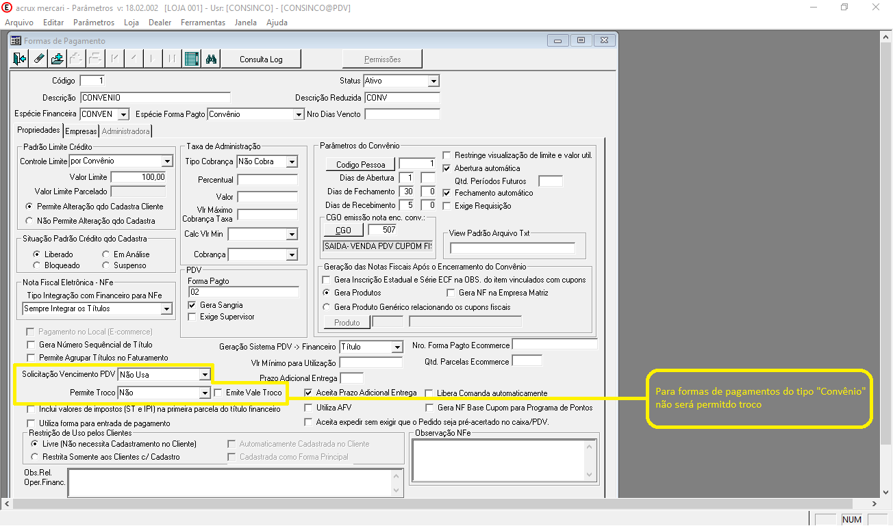Check the Emite Vale Troco box
Screen dimensions: 893x526
tap(218, 393)
